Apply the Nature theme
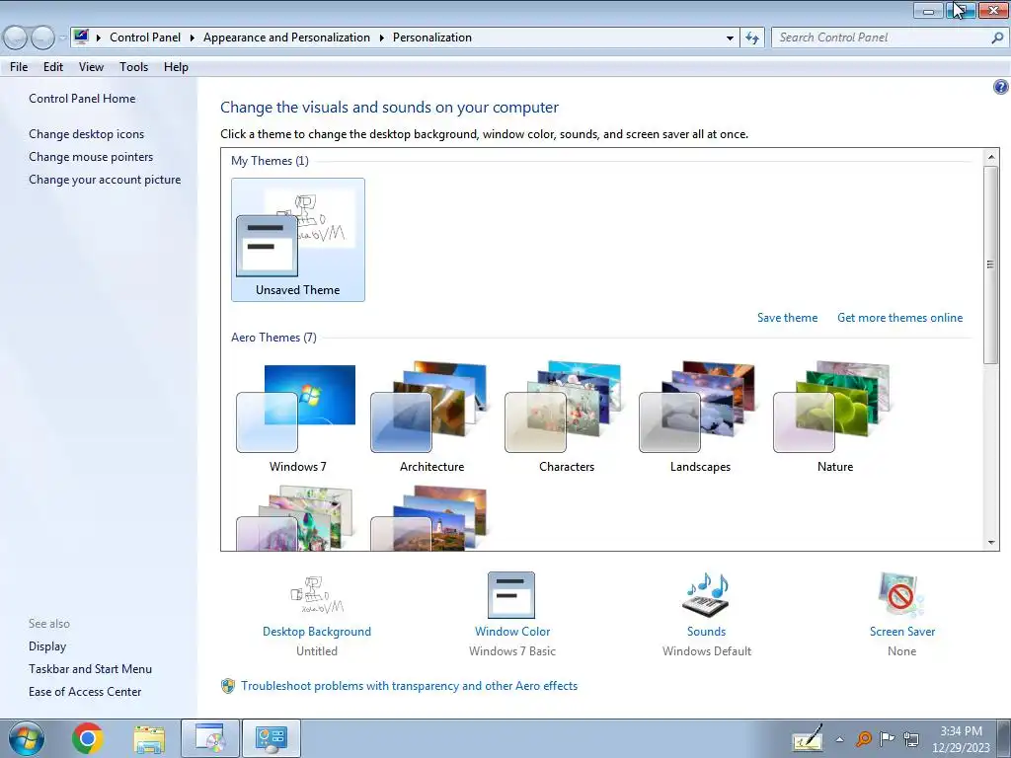This screenshot has height=758, width=1011. click(x=835, y=417)
